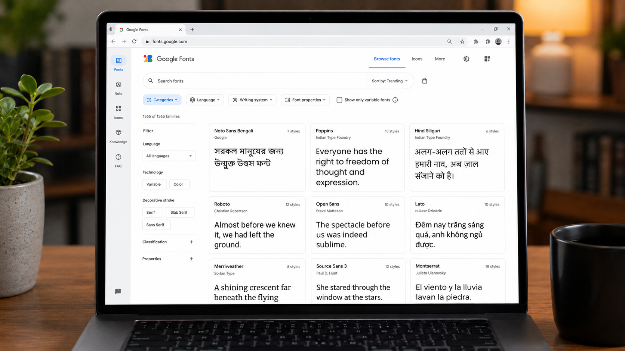
Task: Click the zoom magnifier icon in the address bar
Action: coord(450,41)
